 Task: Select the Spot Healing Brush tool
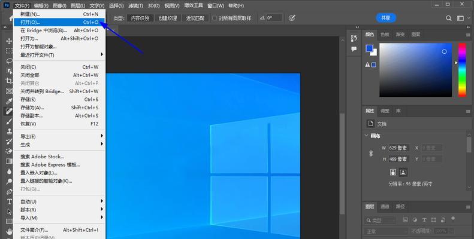[9, 111]
